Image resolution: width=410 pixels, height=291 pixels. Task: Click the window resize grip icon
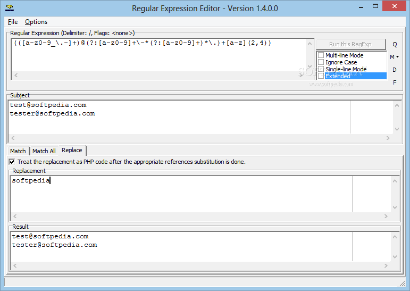pyautogui.click(x=403, y=283)
